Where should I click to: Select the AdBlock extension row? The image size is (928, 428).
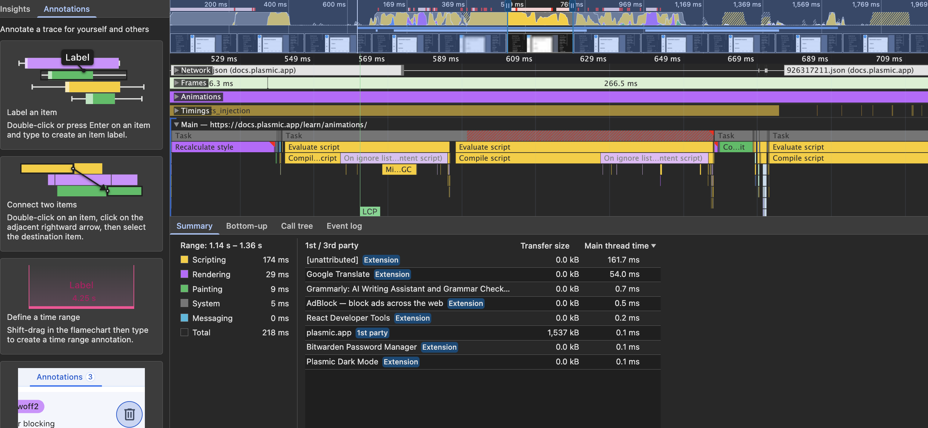(482, 303)
